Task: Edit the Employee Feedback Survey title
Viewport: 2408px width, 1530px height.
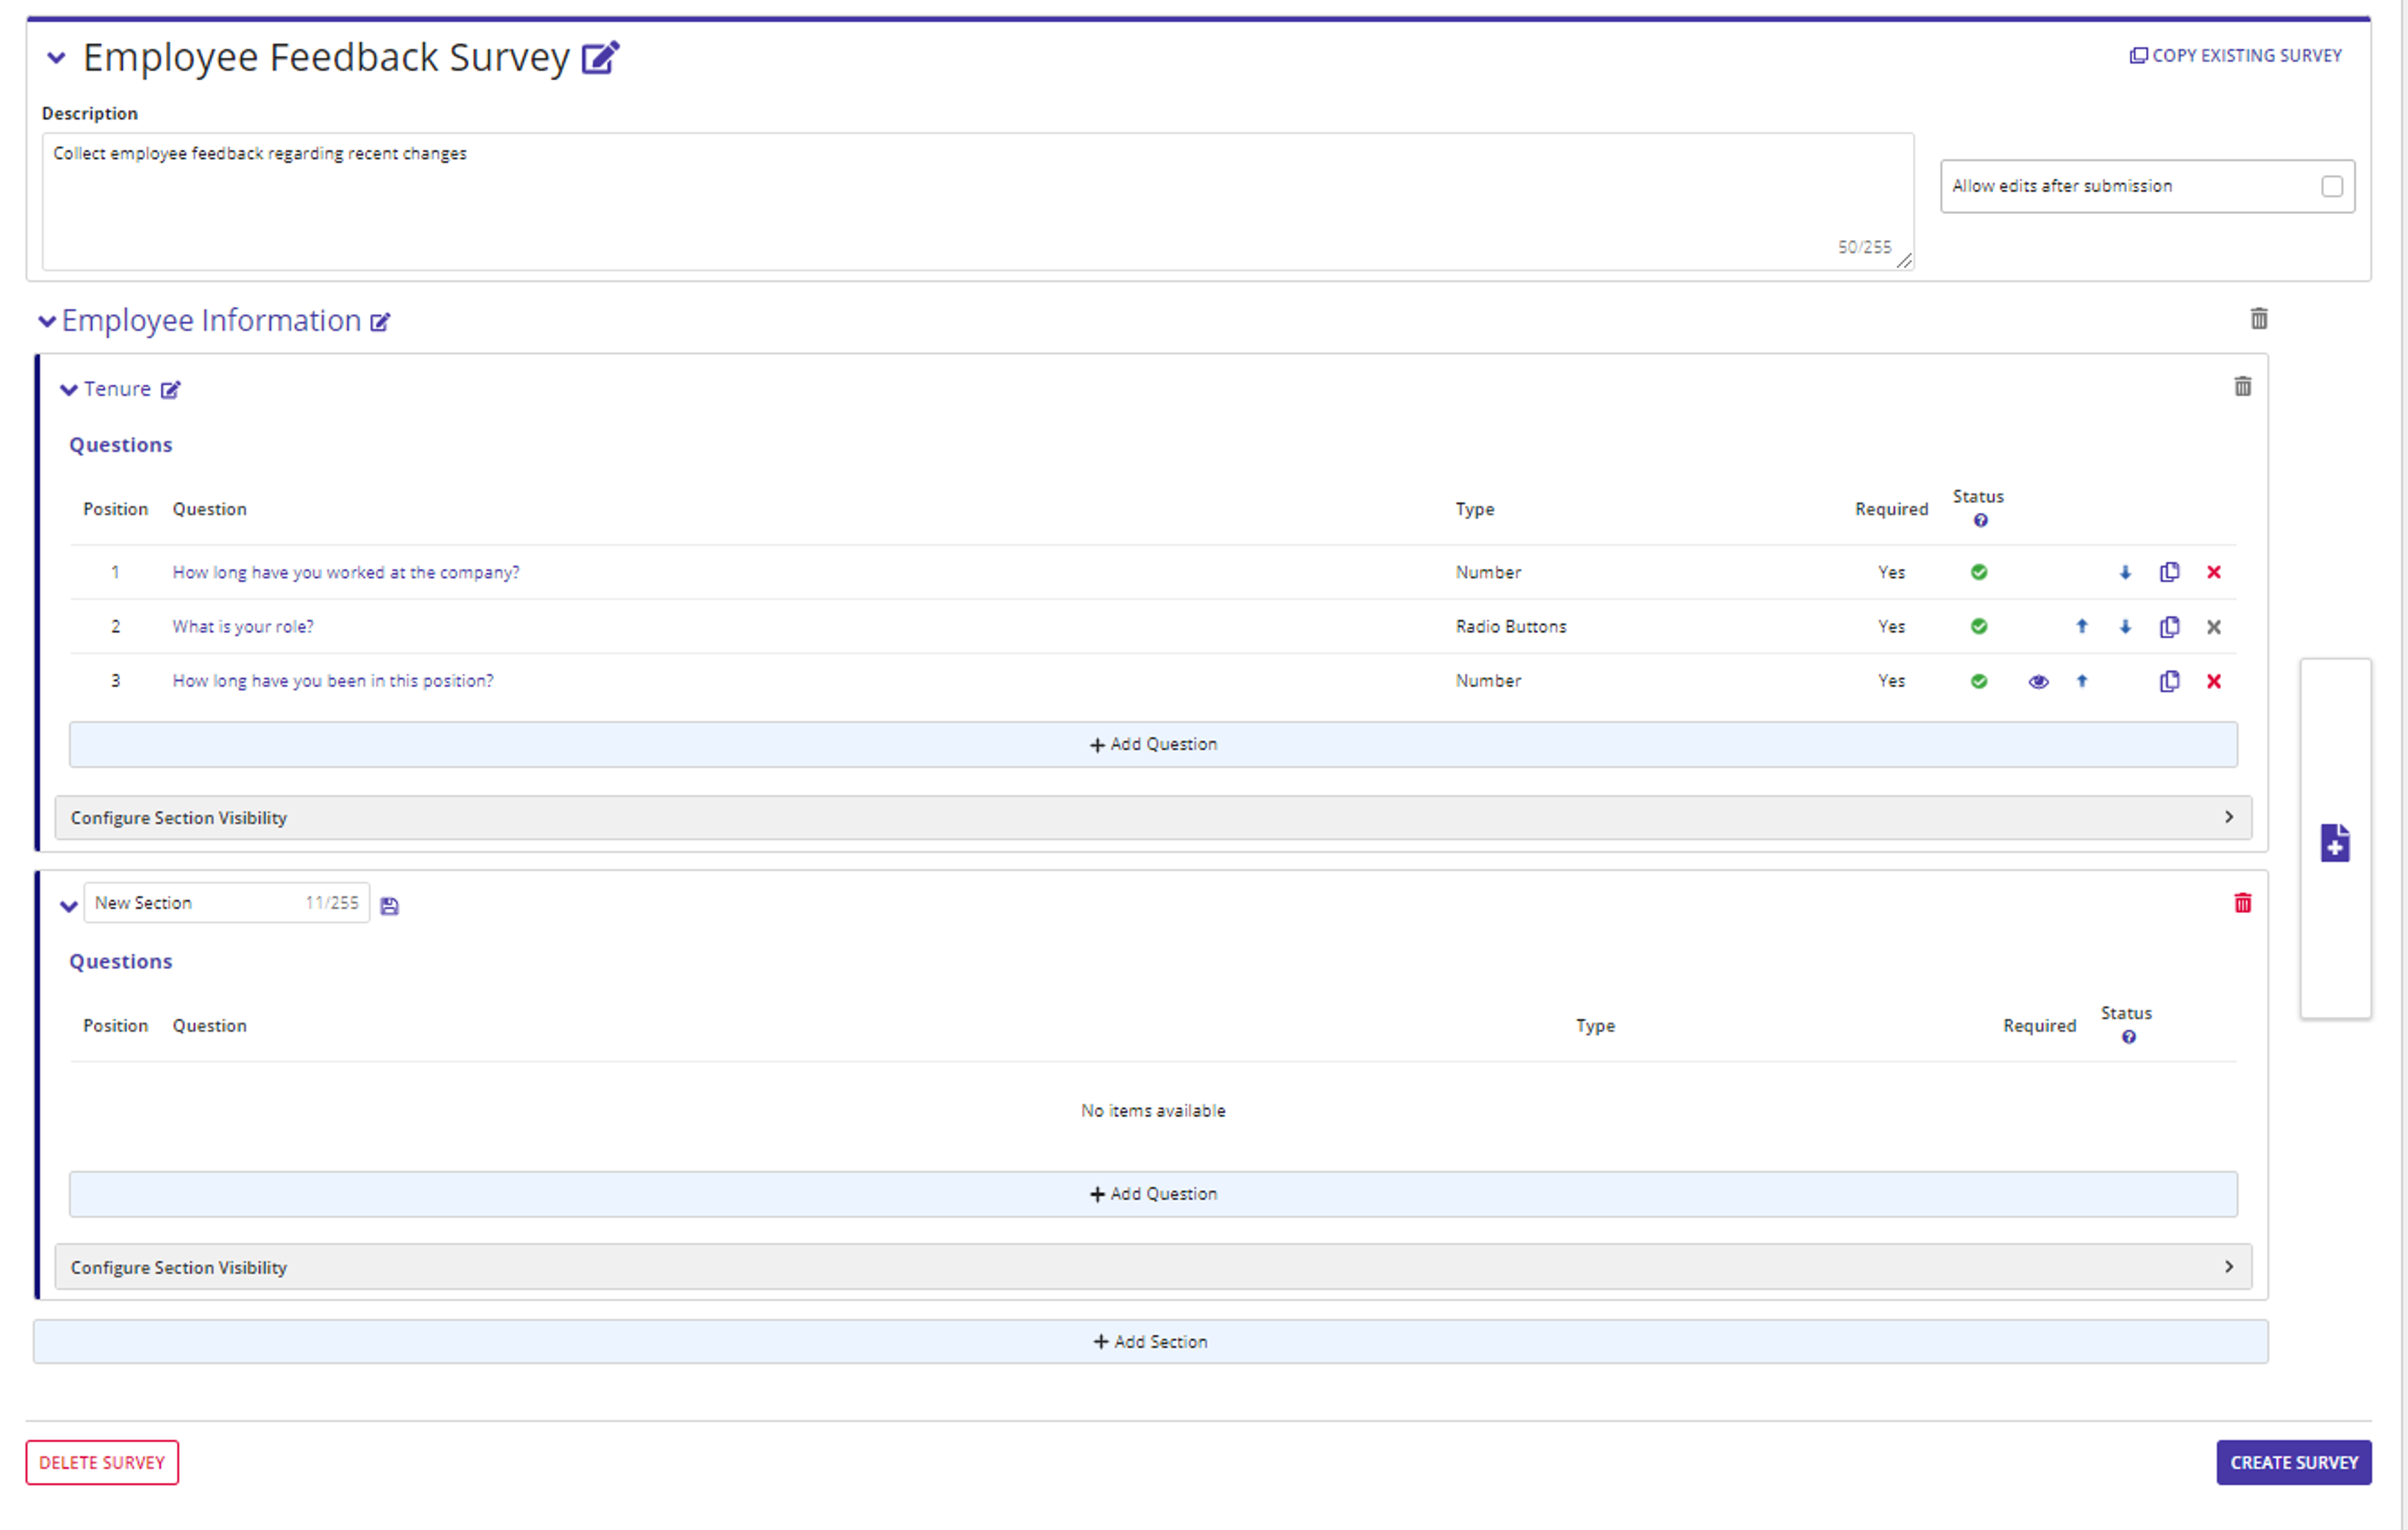Action: [x=600, y=57]
